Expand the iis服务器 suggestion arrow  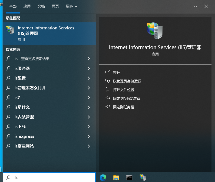89,68
